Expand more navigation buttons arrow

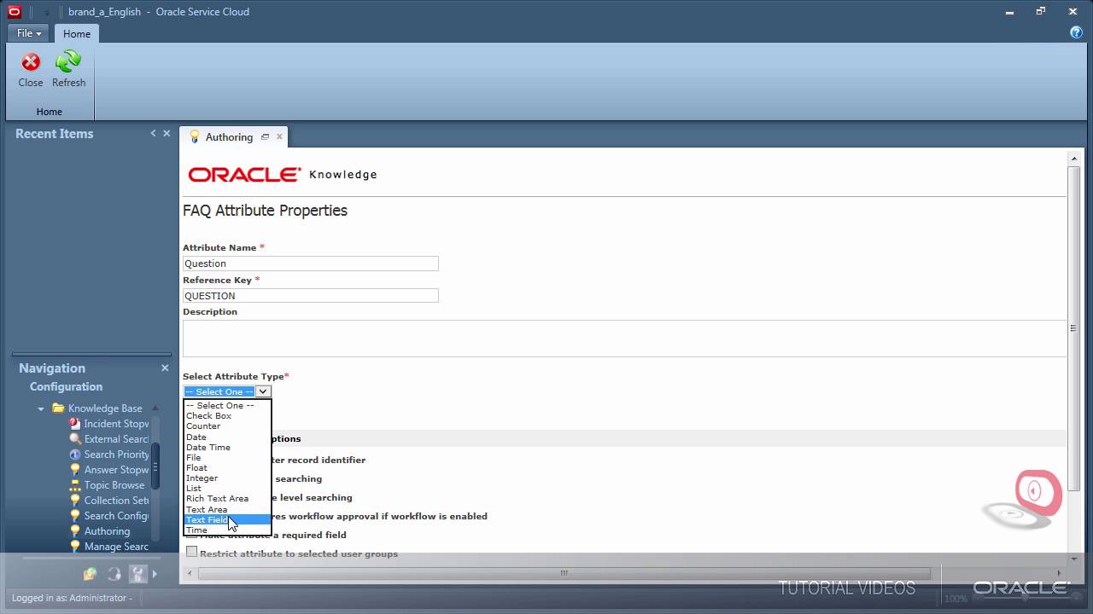(x=155, y=574)
